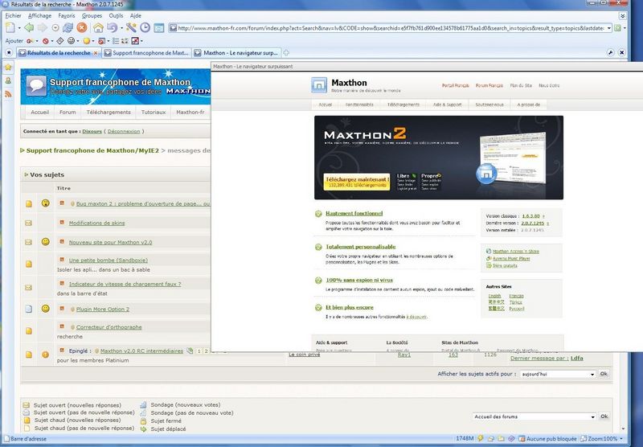Open the Nouveau site pour Maxthon v2.0 topic
Screen dimensions: 643x447
(110, 242)
